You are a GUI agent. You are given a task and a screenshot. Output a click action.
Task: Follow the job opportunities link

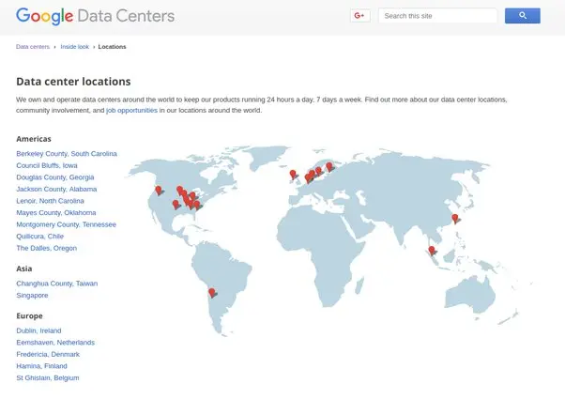tap(132, 110)
